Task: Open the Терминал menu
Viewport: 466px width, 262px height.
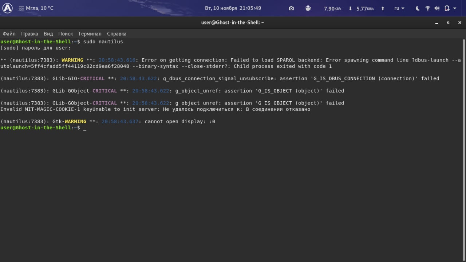Action: tap(90, 34)
